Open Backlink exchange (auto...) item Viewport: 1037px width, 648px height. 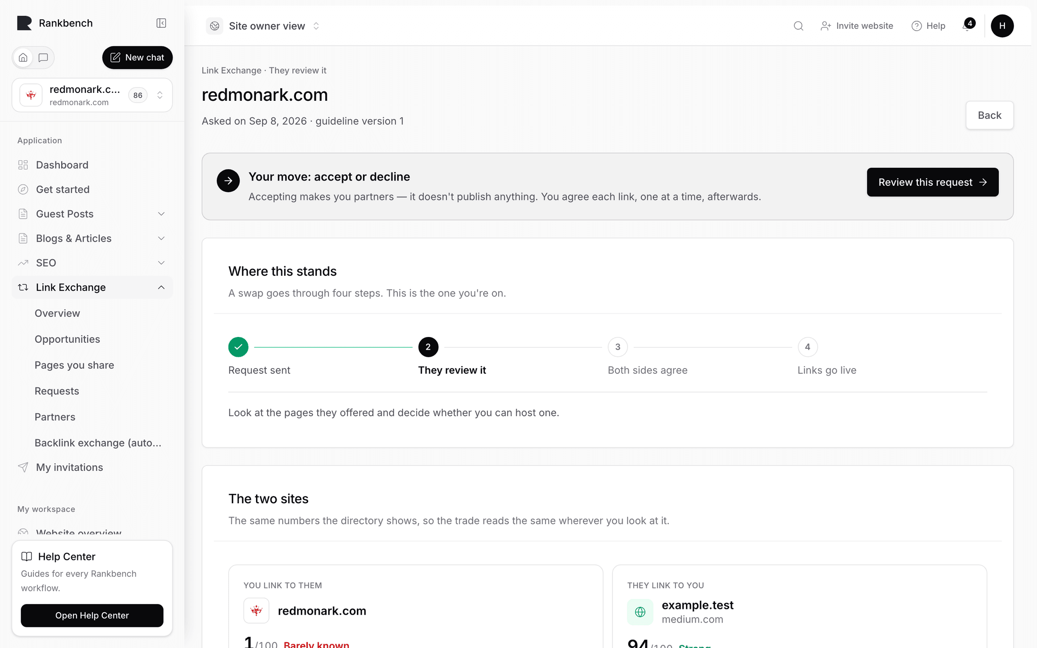point(98,443)
